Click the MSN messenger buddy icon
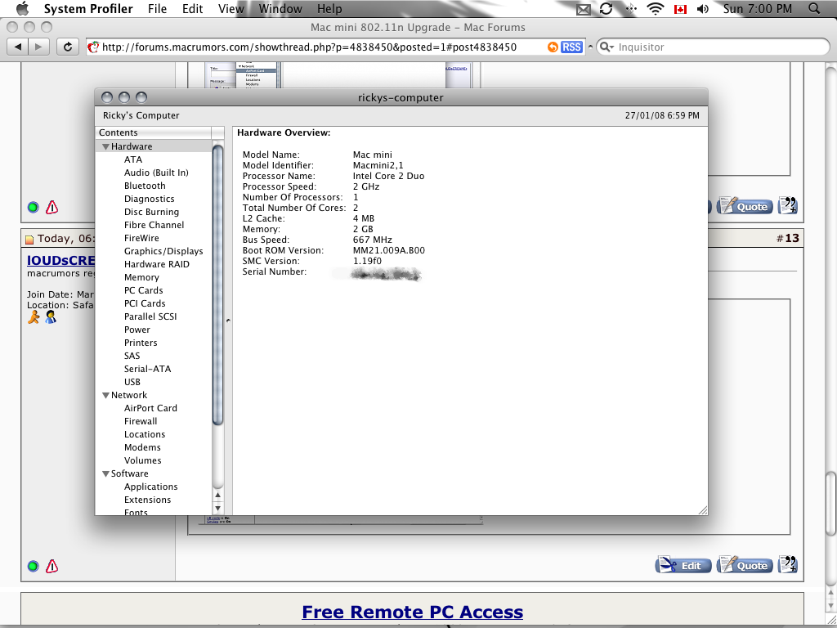Image resolution: width=837 pixels, height=628 pixels. click(x=51, y=318)
